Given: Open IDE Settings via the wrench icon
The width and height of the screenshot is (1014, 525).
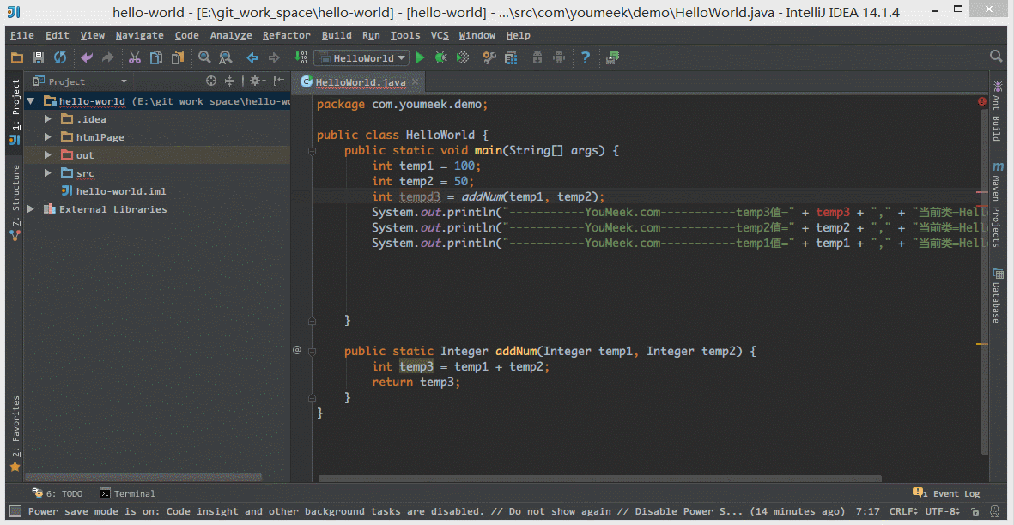Looking at the screenshot, I should pos(488,57).
